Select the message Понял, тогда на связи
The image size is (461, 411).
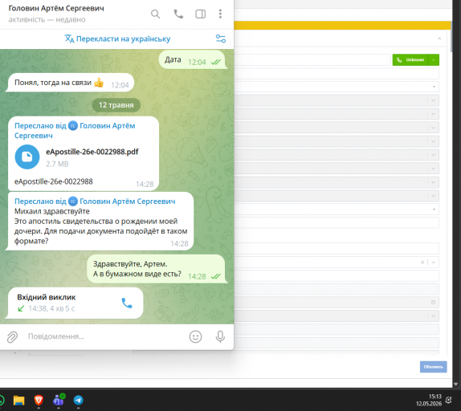click(71, 83)
